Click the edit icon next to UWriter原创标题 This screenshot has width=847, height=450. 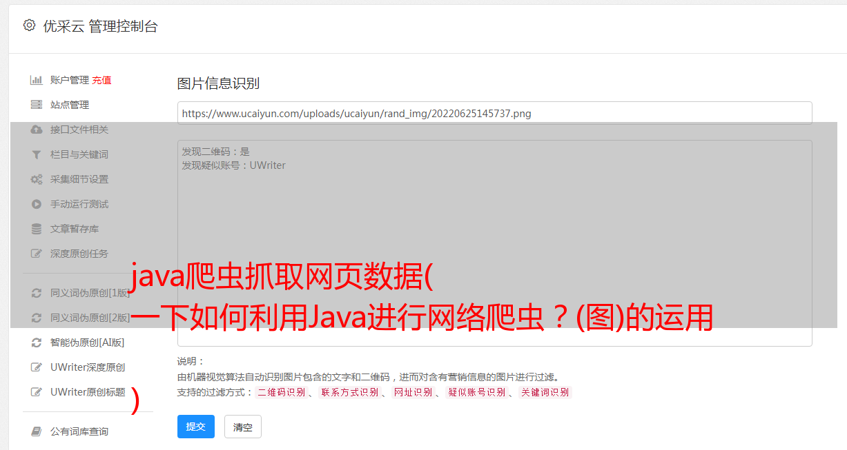(x=37, y=392)
